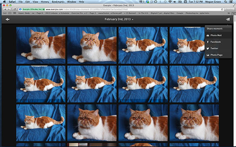Open the third photo in the top row
The image size is (236, 147).
click(143, 45)
